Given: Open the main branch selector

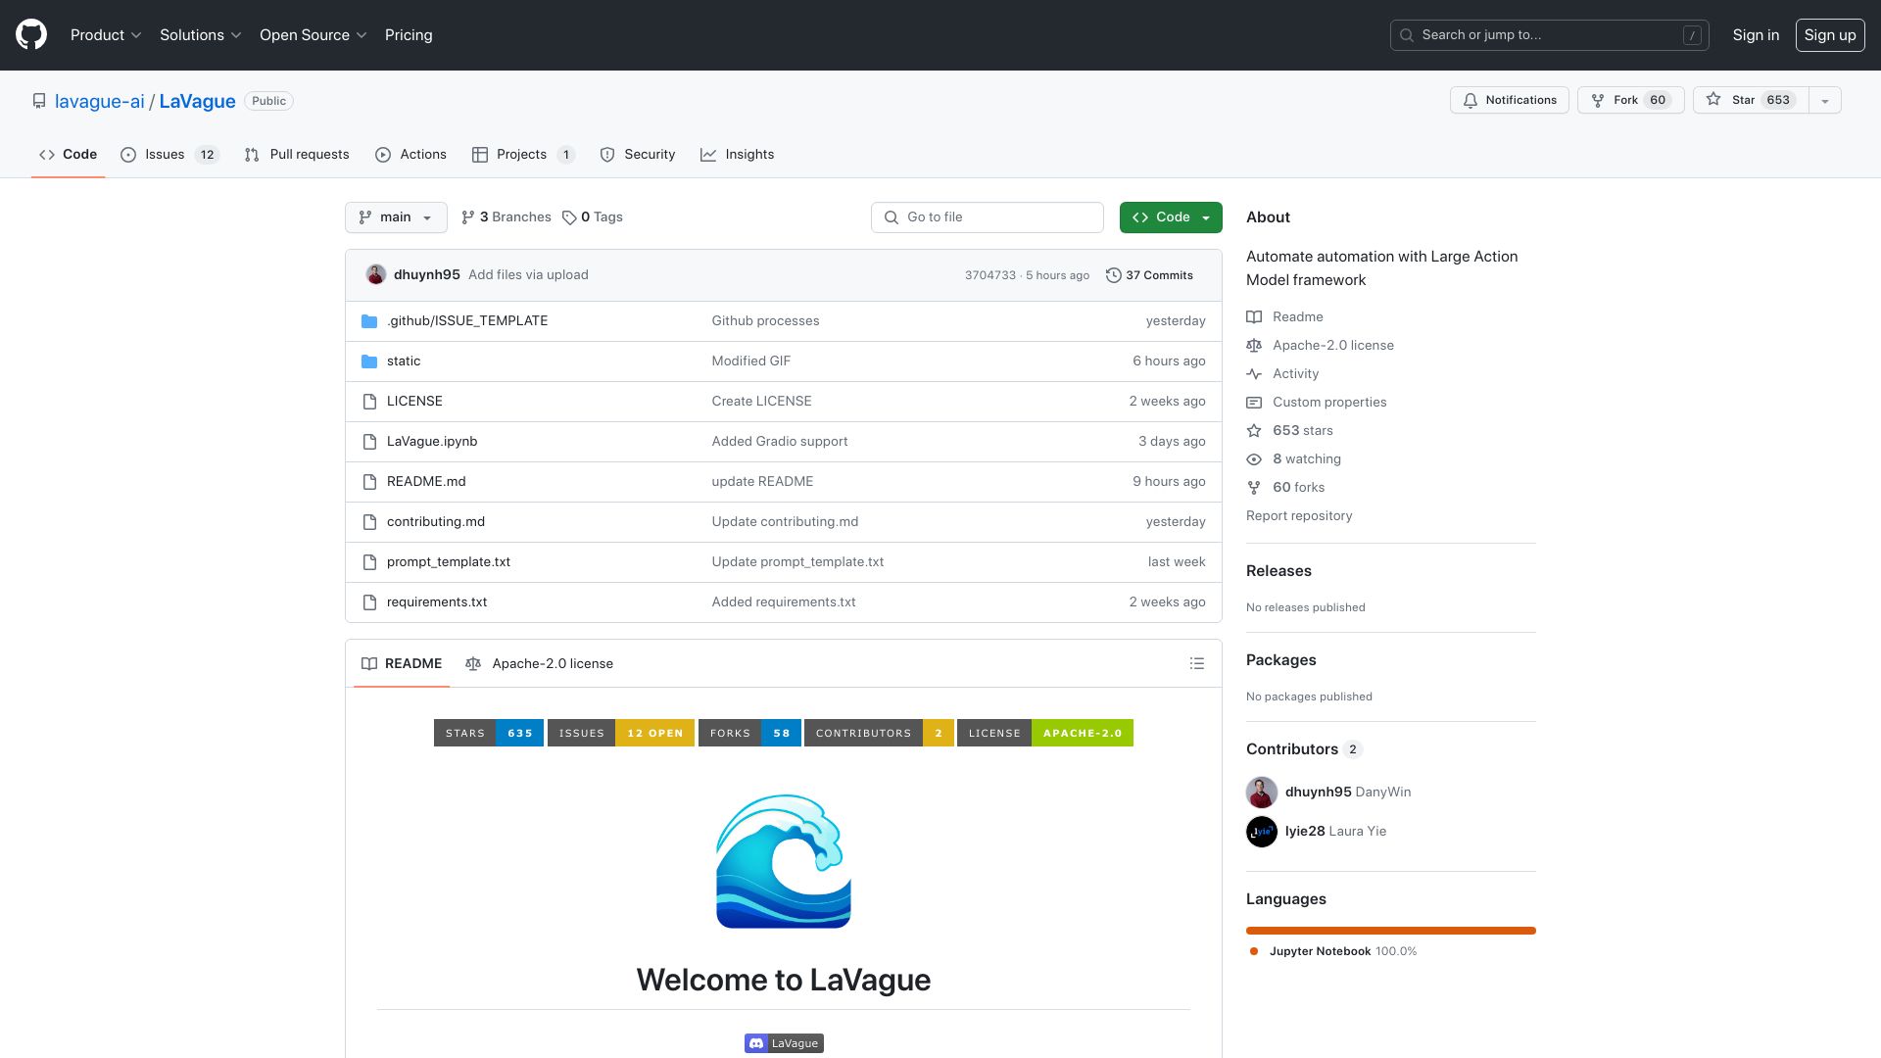Looking at the screenshot, I should click(x=396, y=217).
